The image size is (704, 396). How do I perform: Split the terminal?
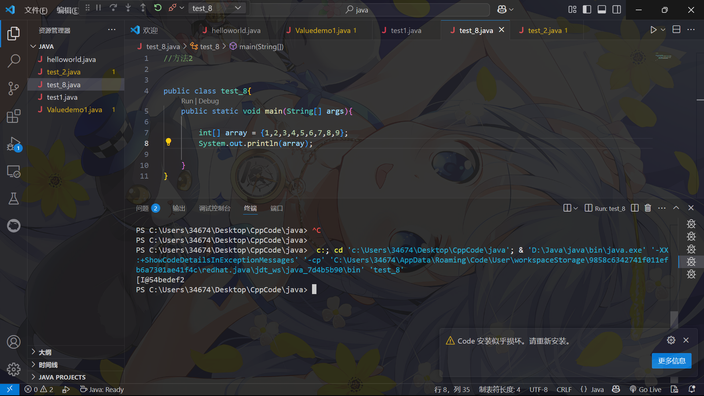[635, 208]
